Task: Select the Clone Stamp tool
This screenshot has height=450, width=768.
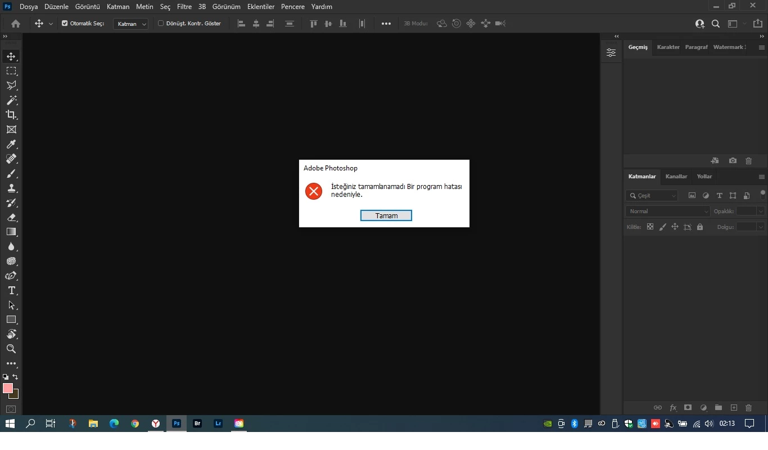Action: click(x=11, y=188)
